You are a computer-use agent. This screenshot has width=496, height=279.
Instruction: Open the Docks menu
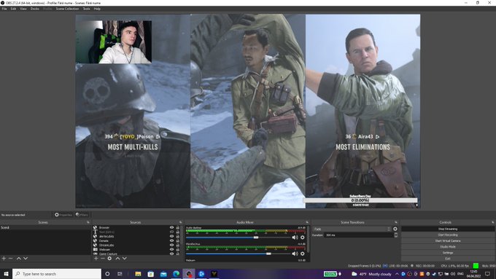click(35, 9)
